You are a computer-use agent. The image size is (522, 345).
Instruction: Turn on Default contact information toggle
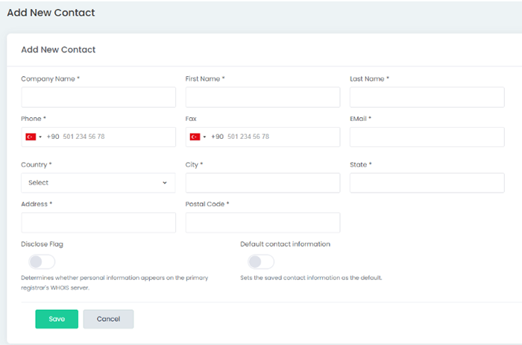(x=261, y=261)
